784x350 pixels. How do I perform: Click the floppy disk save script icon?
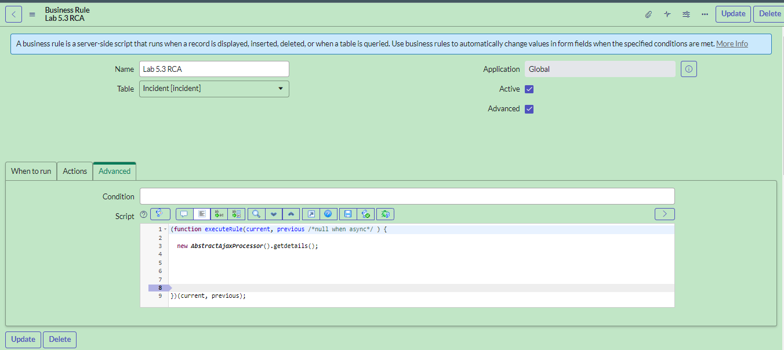[348, 214]
